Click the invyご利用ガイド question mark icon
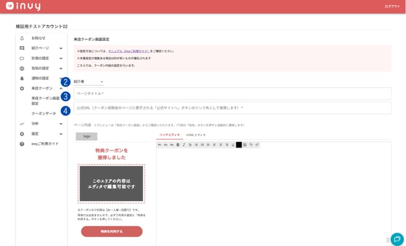The image size is (406, 246). (22, 144)
